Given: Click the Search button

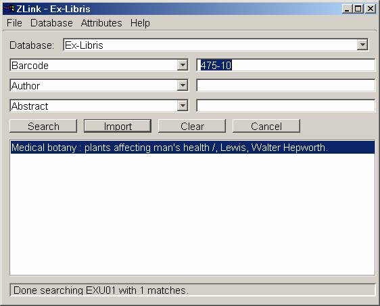Looking at the screenshot, I should point(43,126).
